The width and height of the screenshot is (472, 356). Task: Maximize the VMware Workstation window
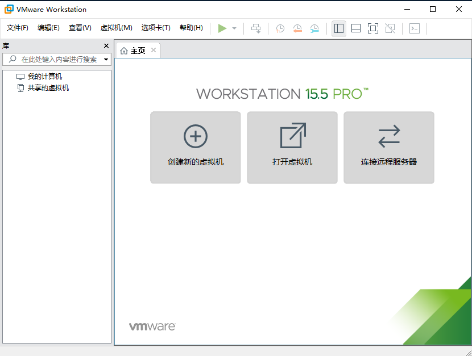433,9
